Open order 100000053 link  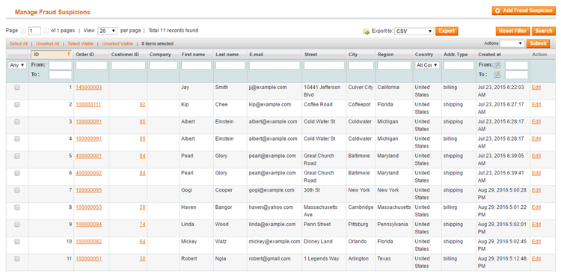click(x=89, y=207)
